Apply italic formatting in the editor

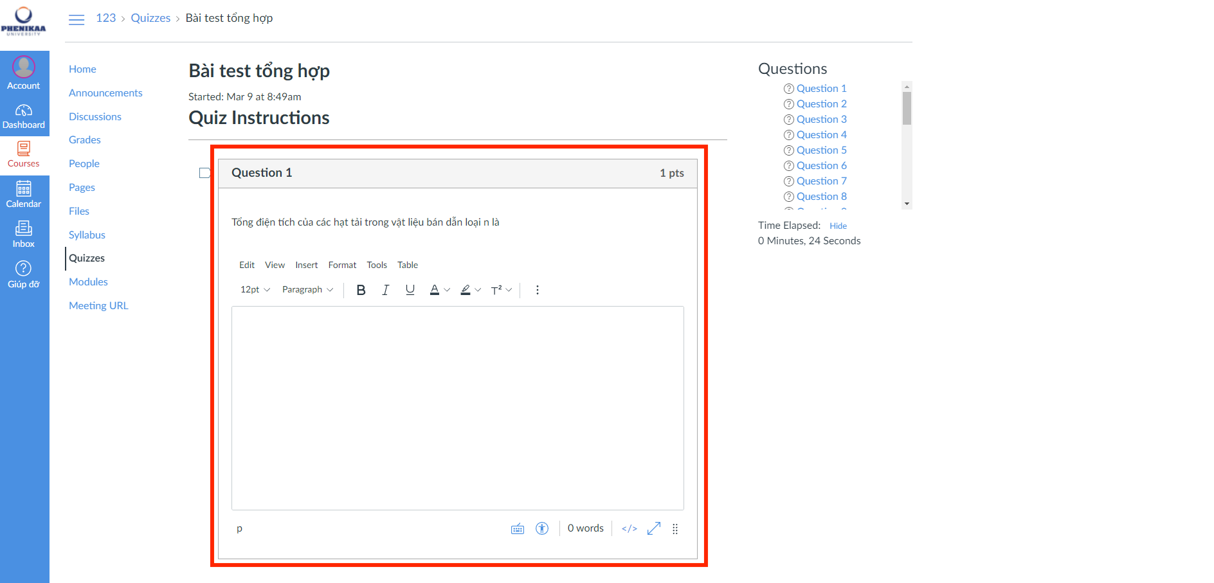tap(385, 290)
